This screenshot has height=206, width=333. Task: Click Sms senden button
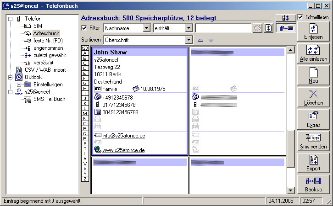coord(313,141)
